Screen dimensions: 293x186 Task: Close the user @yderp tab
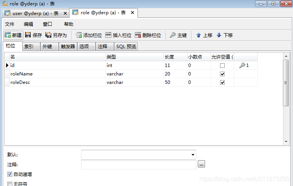click(65, 13)
